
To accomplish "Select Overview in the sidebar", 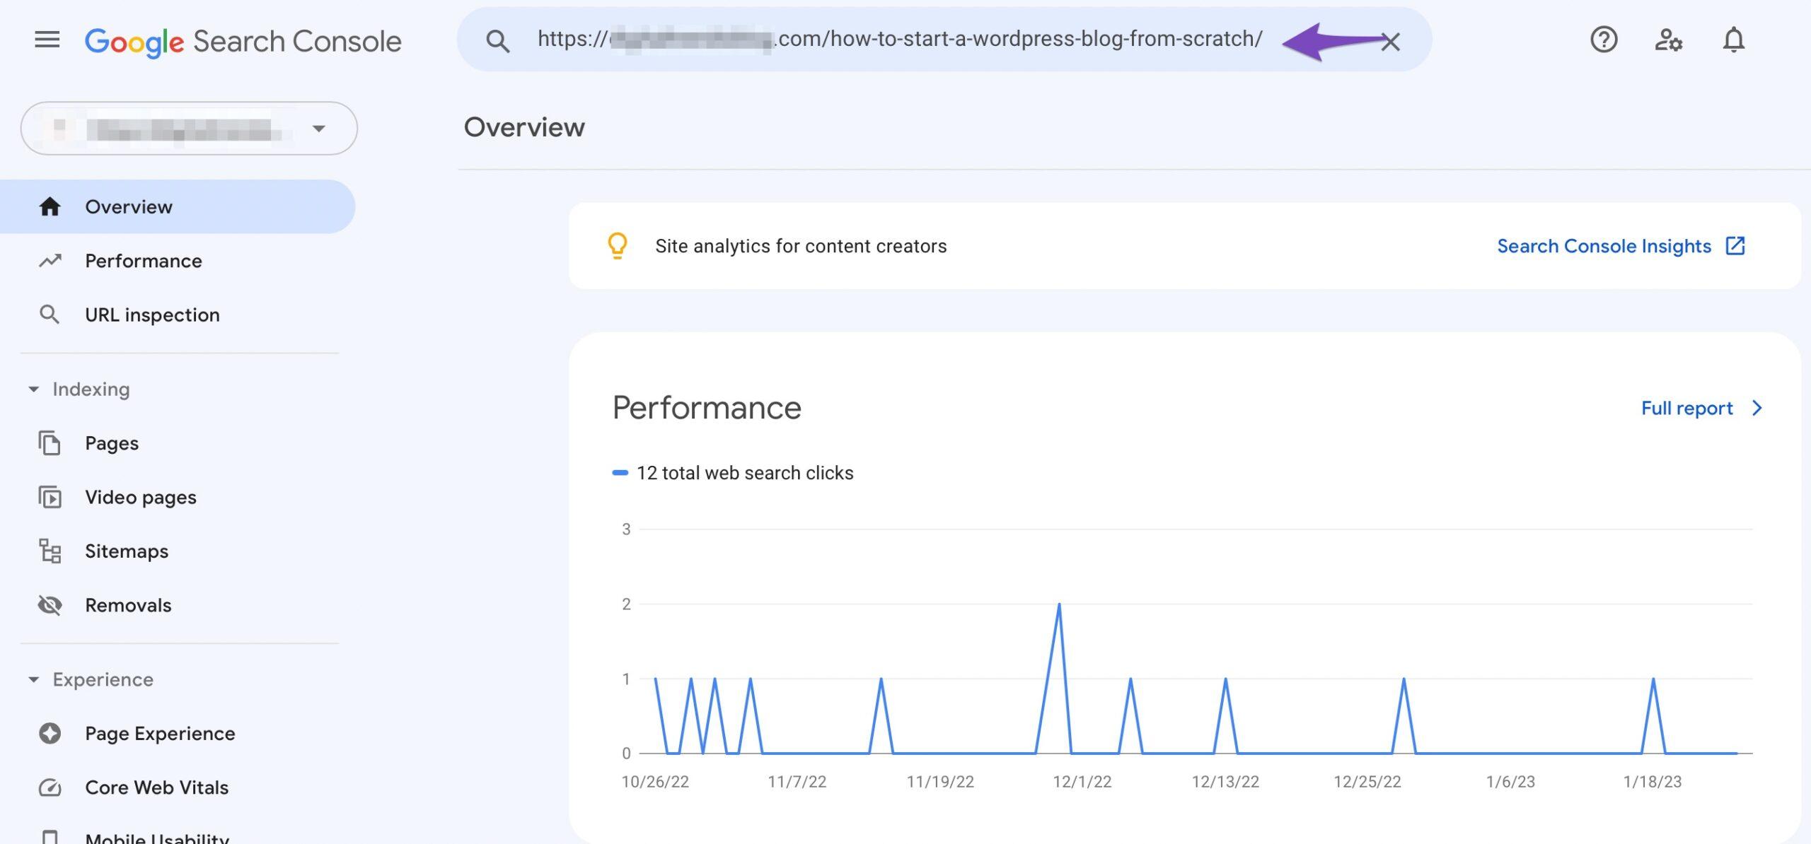I will click(177, 206).
